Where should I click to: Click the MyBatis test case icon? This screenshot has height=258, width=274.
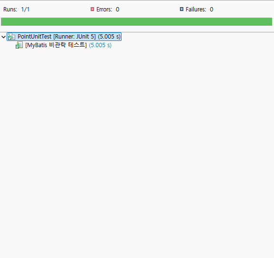(19, 45)
